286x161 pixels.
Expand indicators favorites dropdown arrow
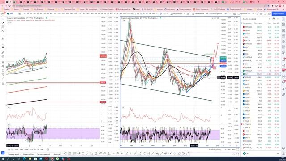coord(184,14)
